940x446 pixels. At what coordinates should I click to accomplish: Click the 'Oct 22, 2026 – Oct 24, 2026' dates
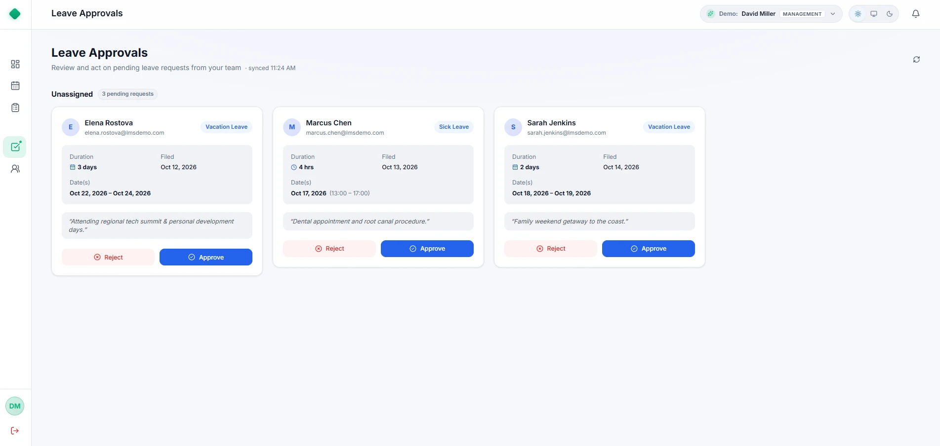[x=110, y=193]
